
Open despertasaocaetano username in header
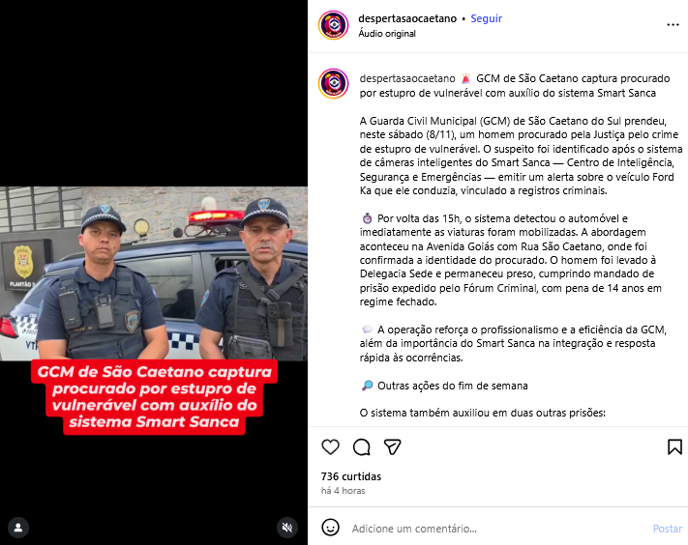pos(407,18)
